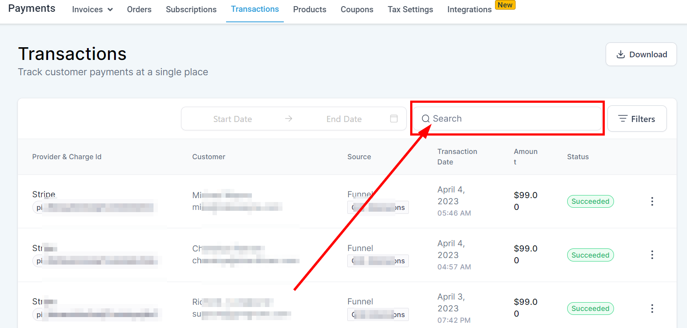The height and width of the screenshot is (328, 687).
Task: Pick a Start Date in range picker
Action: tap(233, 119)
